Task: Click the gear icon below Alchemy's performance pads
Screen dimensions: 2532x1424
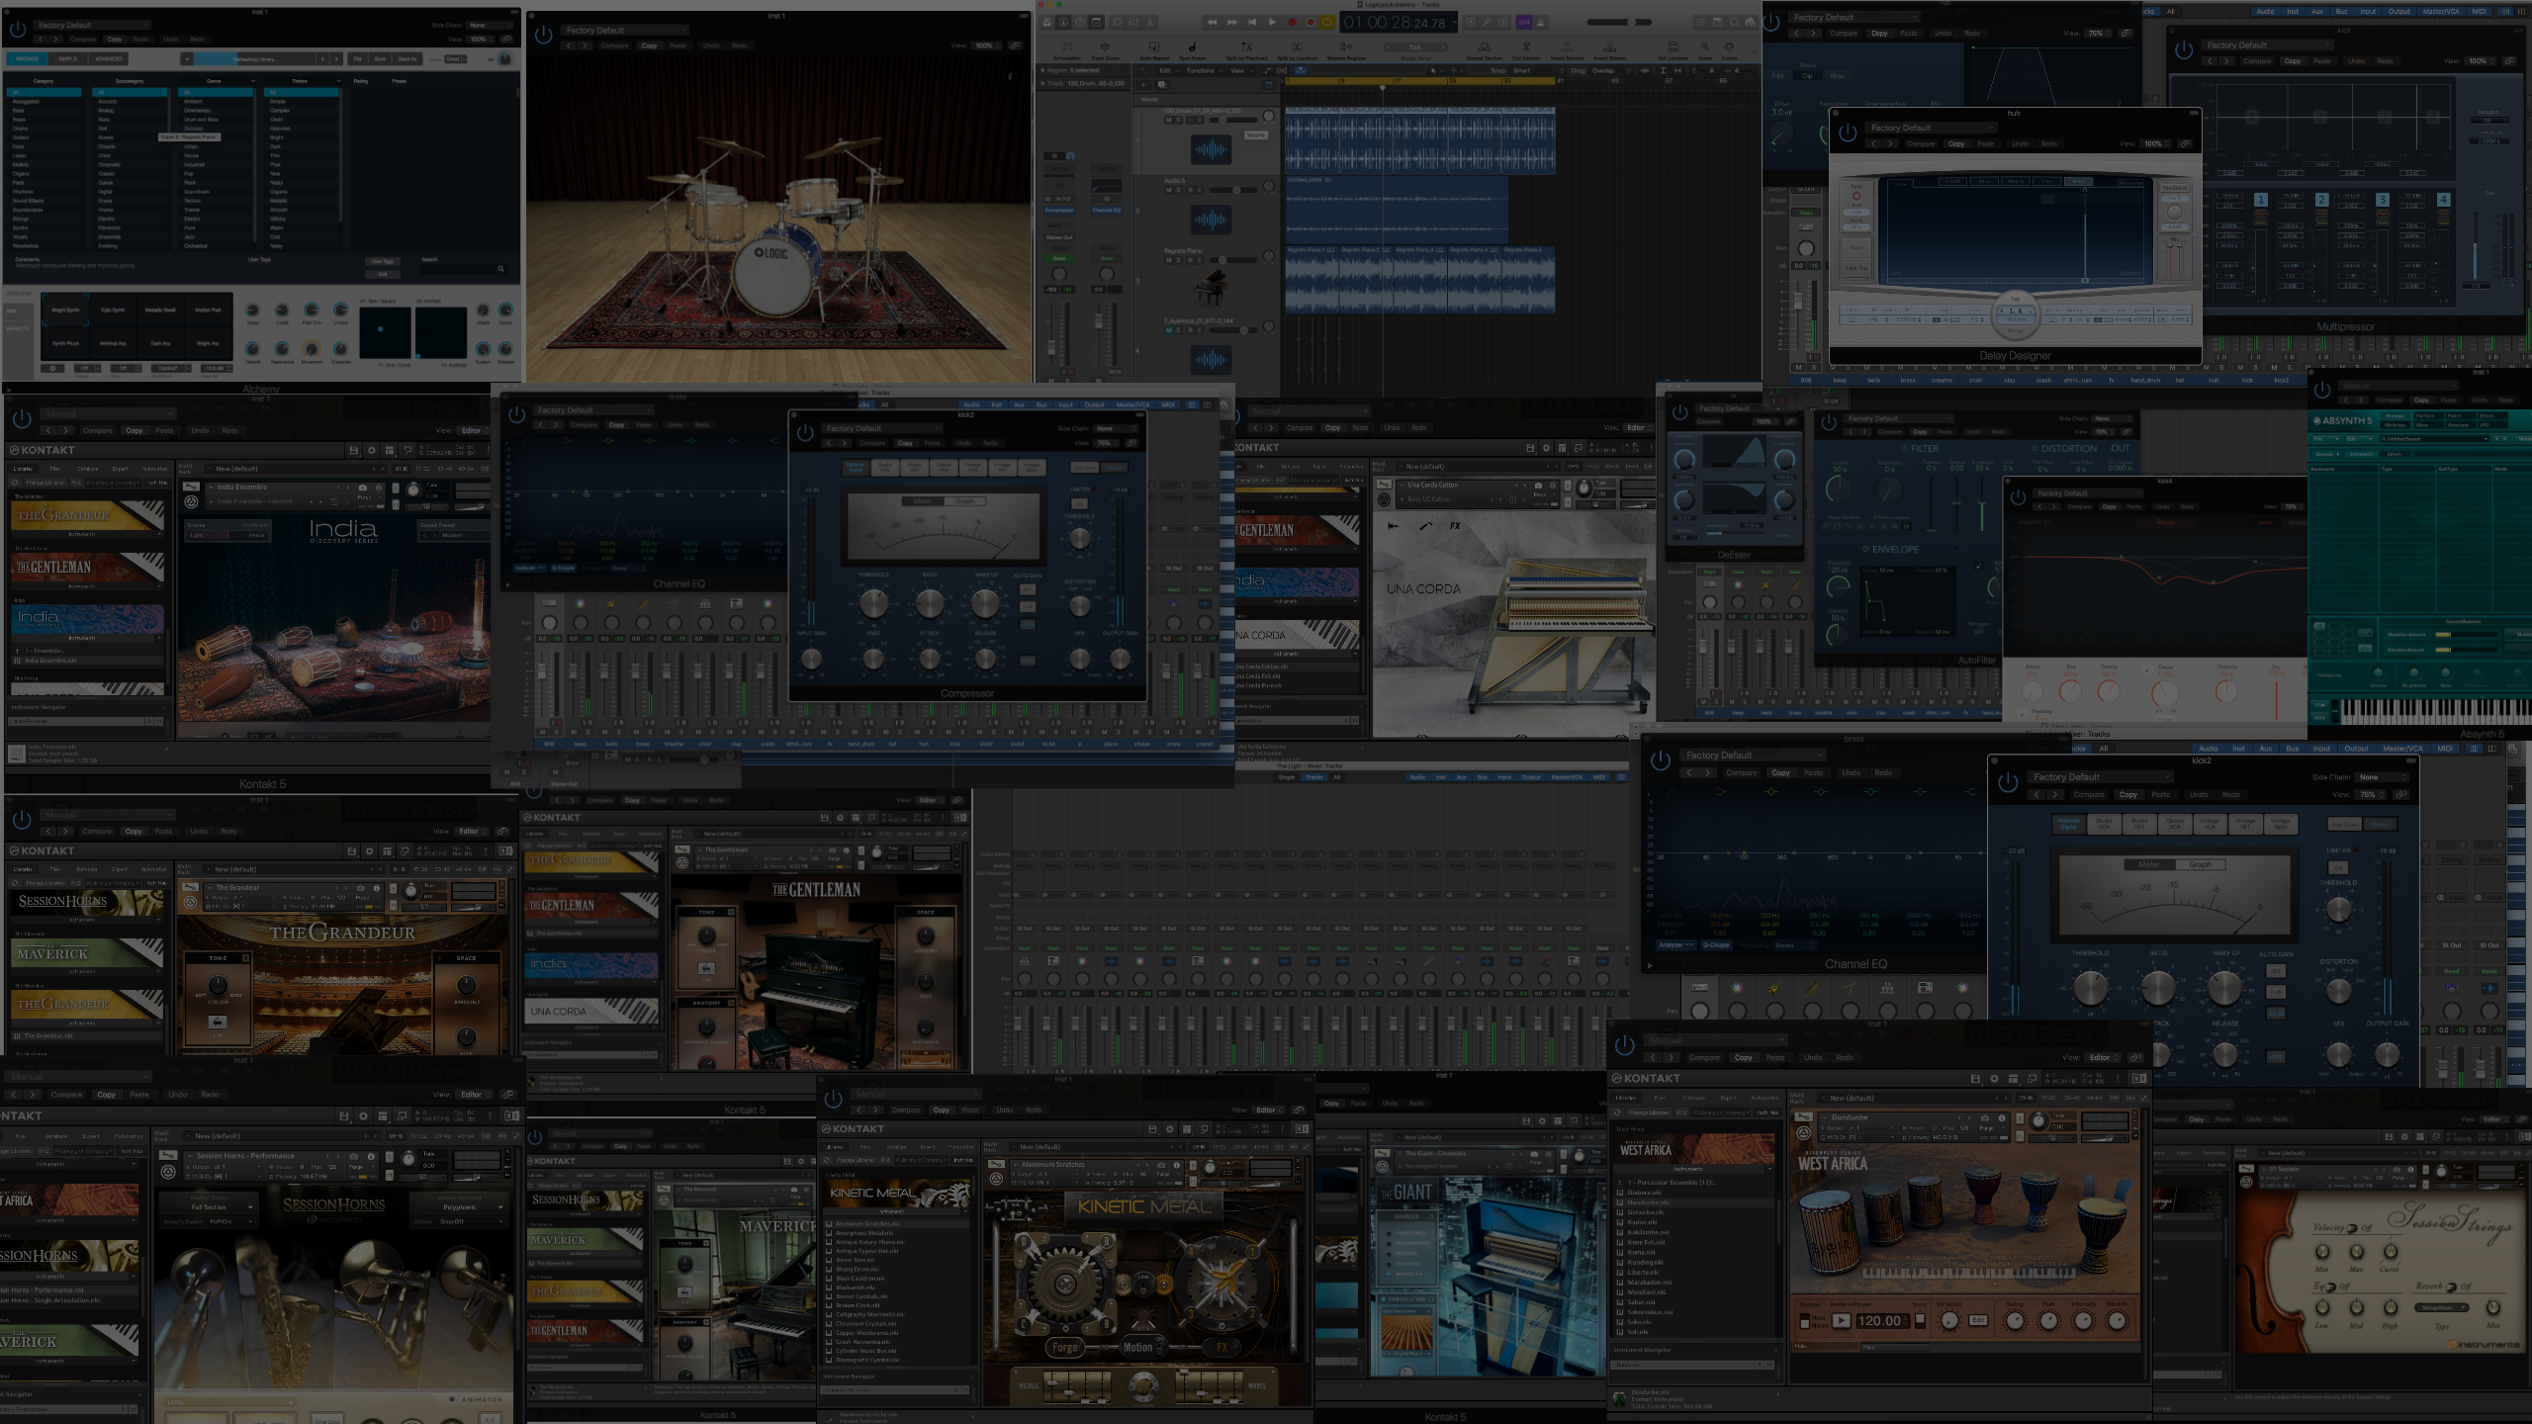Action: (x=52, y=368)
